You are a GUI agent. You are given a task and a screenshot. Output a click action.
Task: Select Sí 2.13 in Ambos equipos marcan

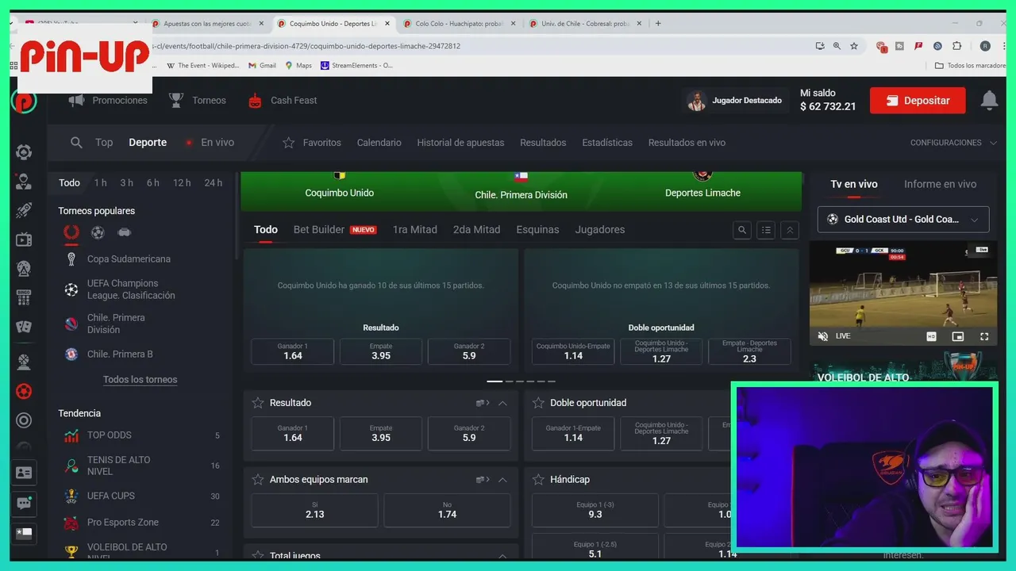coord(314,510)
